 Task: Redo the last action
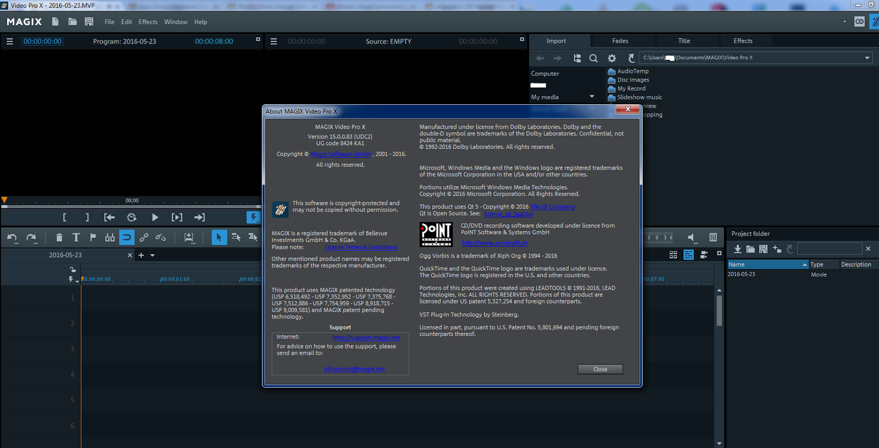click(x=31, y=237)
